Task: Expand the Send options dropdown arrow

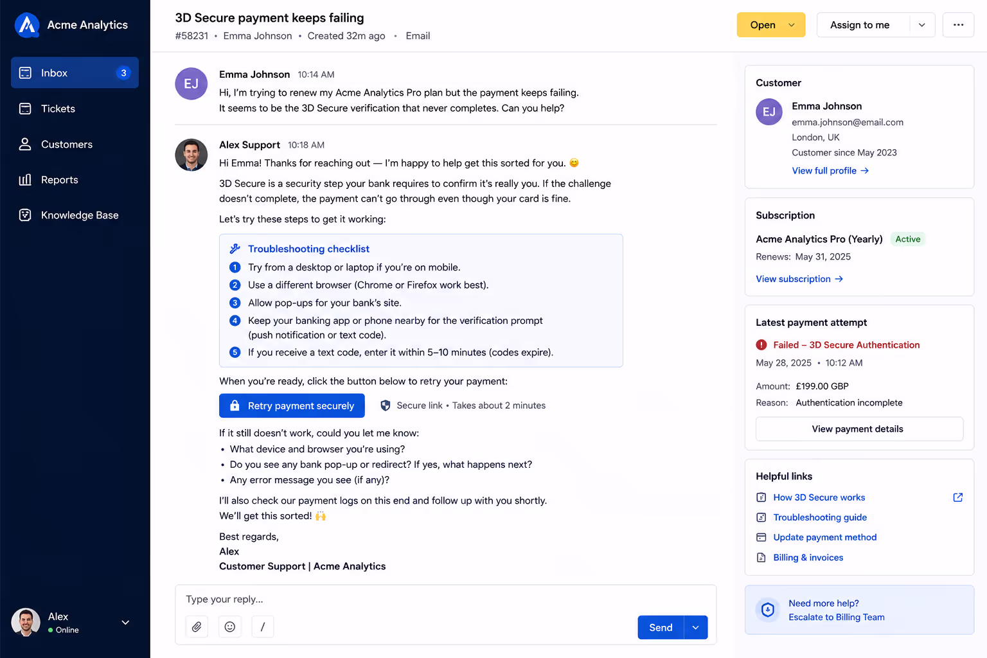Action: [696, 627]
